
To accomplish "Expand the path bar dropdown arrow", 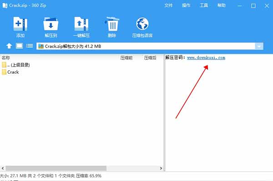I will 259,46.
